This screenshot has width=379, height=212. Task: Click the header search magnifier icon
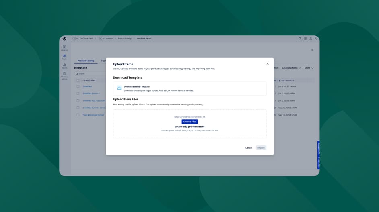pyautogui.click(x=300, y=39)
